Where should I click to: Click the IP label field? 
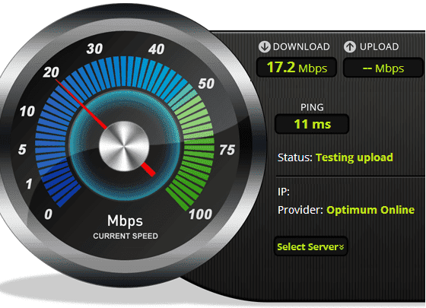coord(284,192)
